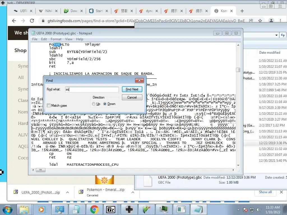
Task: Click the Date modified column header
Action: pyautogui.click(x=270, y=53)
